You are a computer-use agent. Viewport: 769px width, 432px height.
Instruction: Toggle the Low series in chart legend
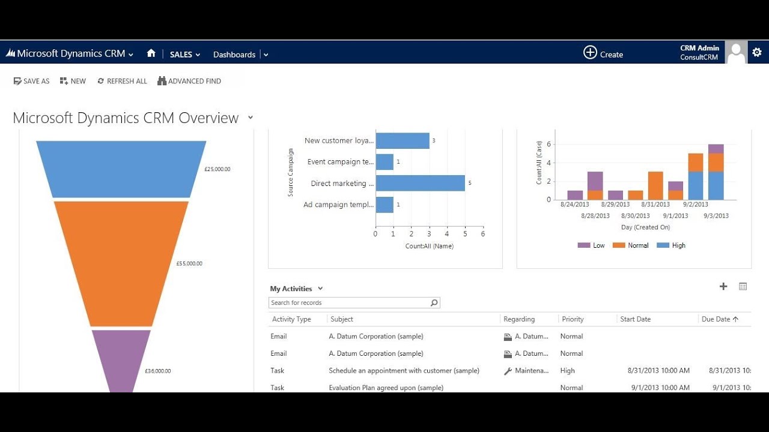click(591, 245)
